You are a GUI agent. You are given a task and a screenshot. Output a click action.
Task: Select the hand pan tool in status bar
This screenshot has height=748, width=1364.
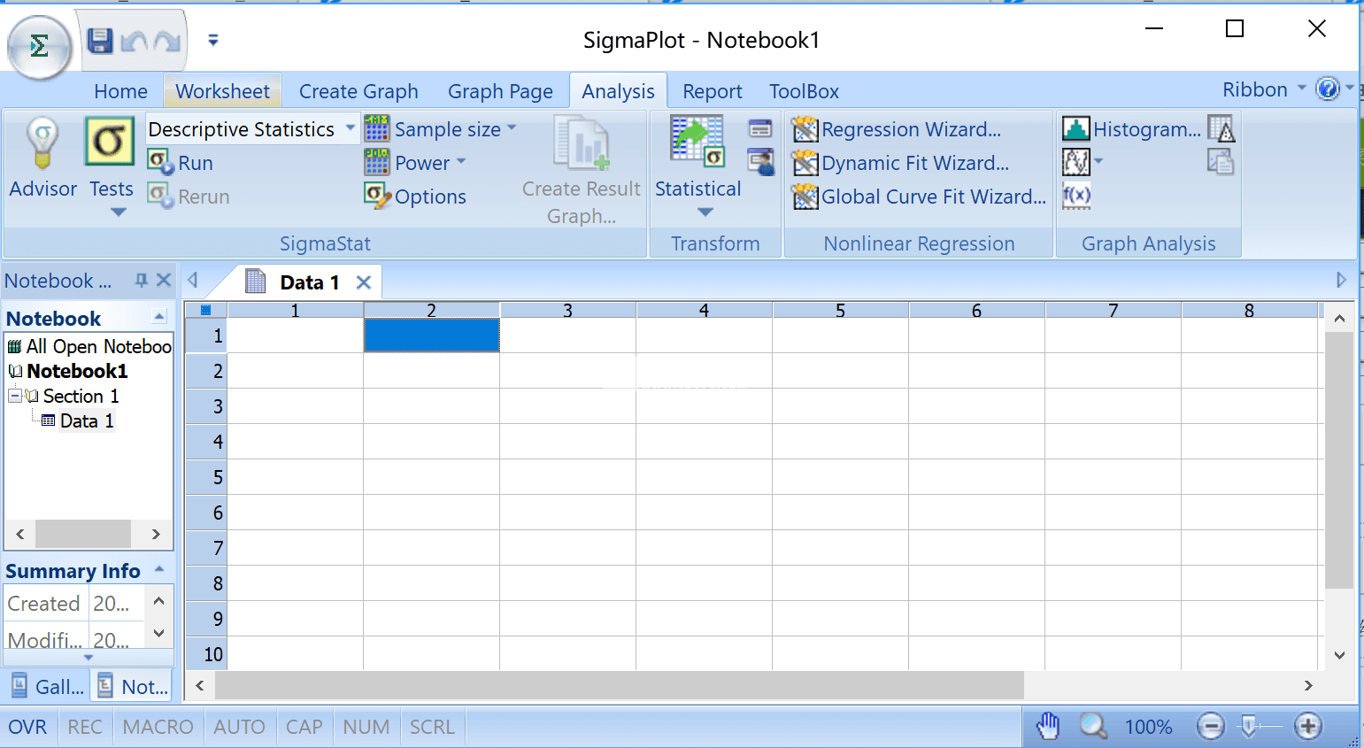[x=1048, y=726]
